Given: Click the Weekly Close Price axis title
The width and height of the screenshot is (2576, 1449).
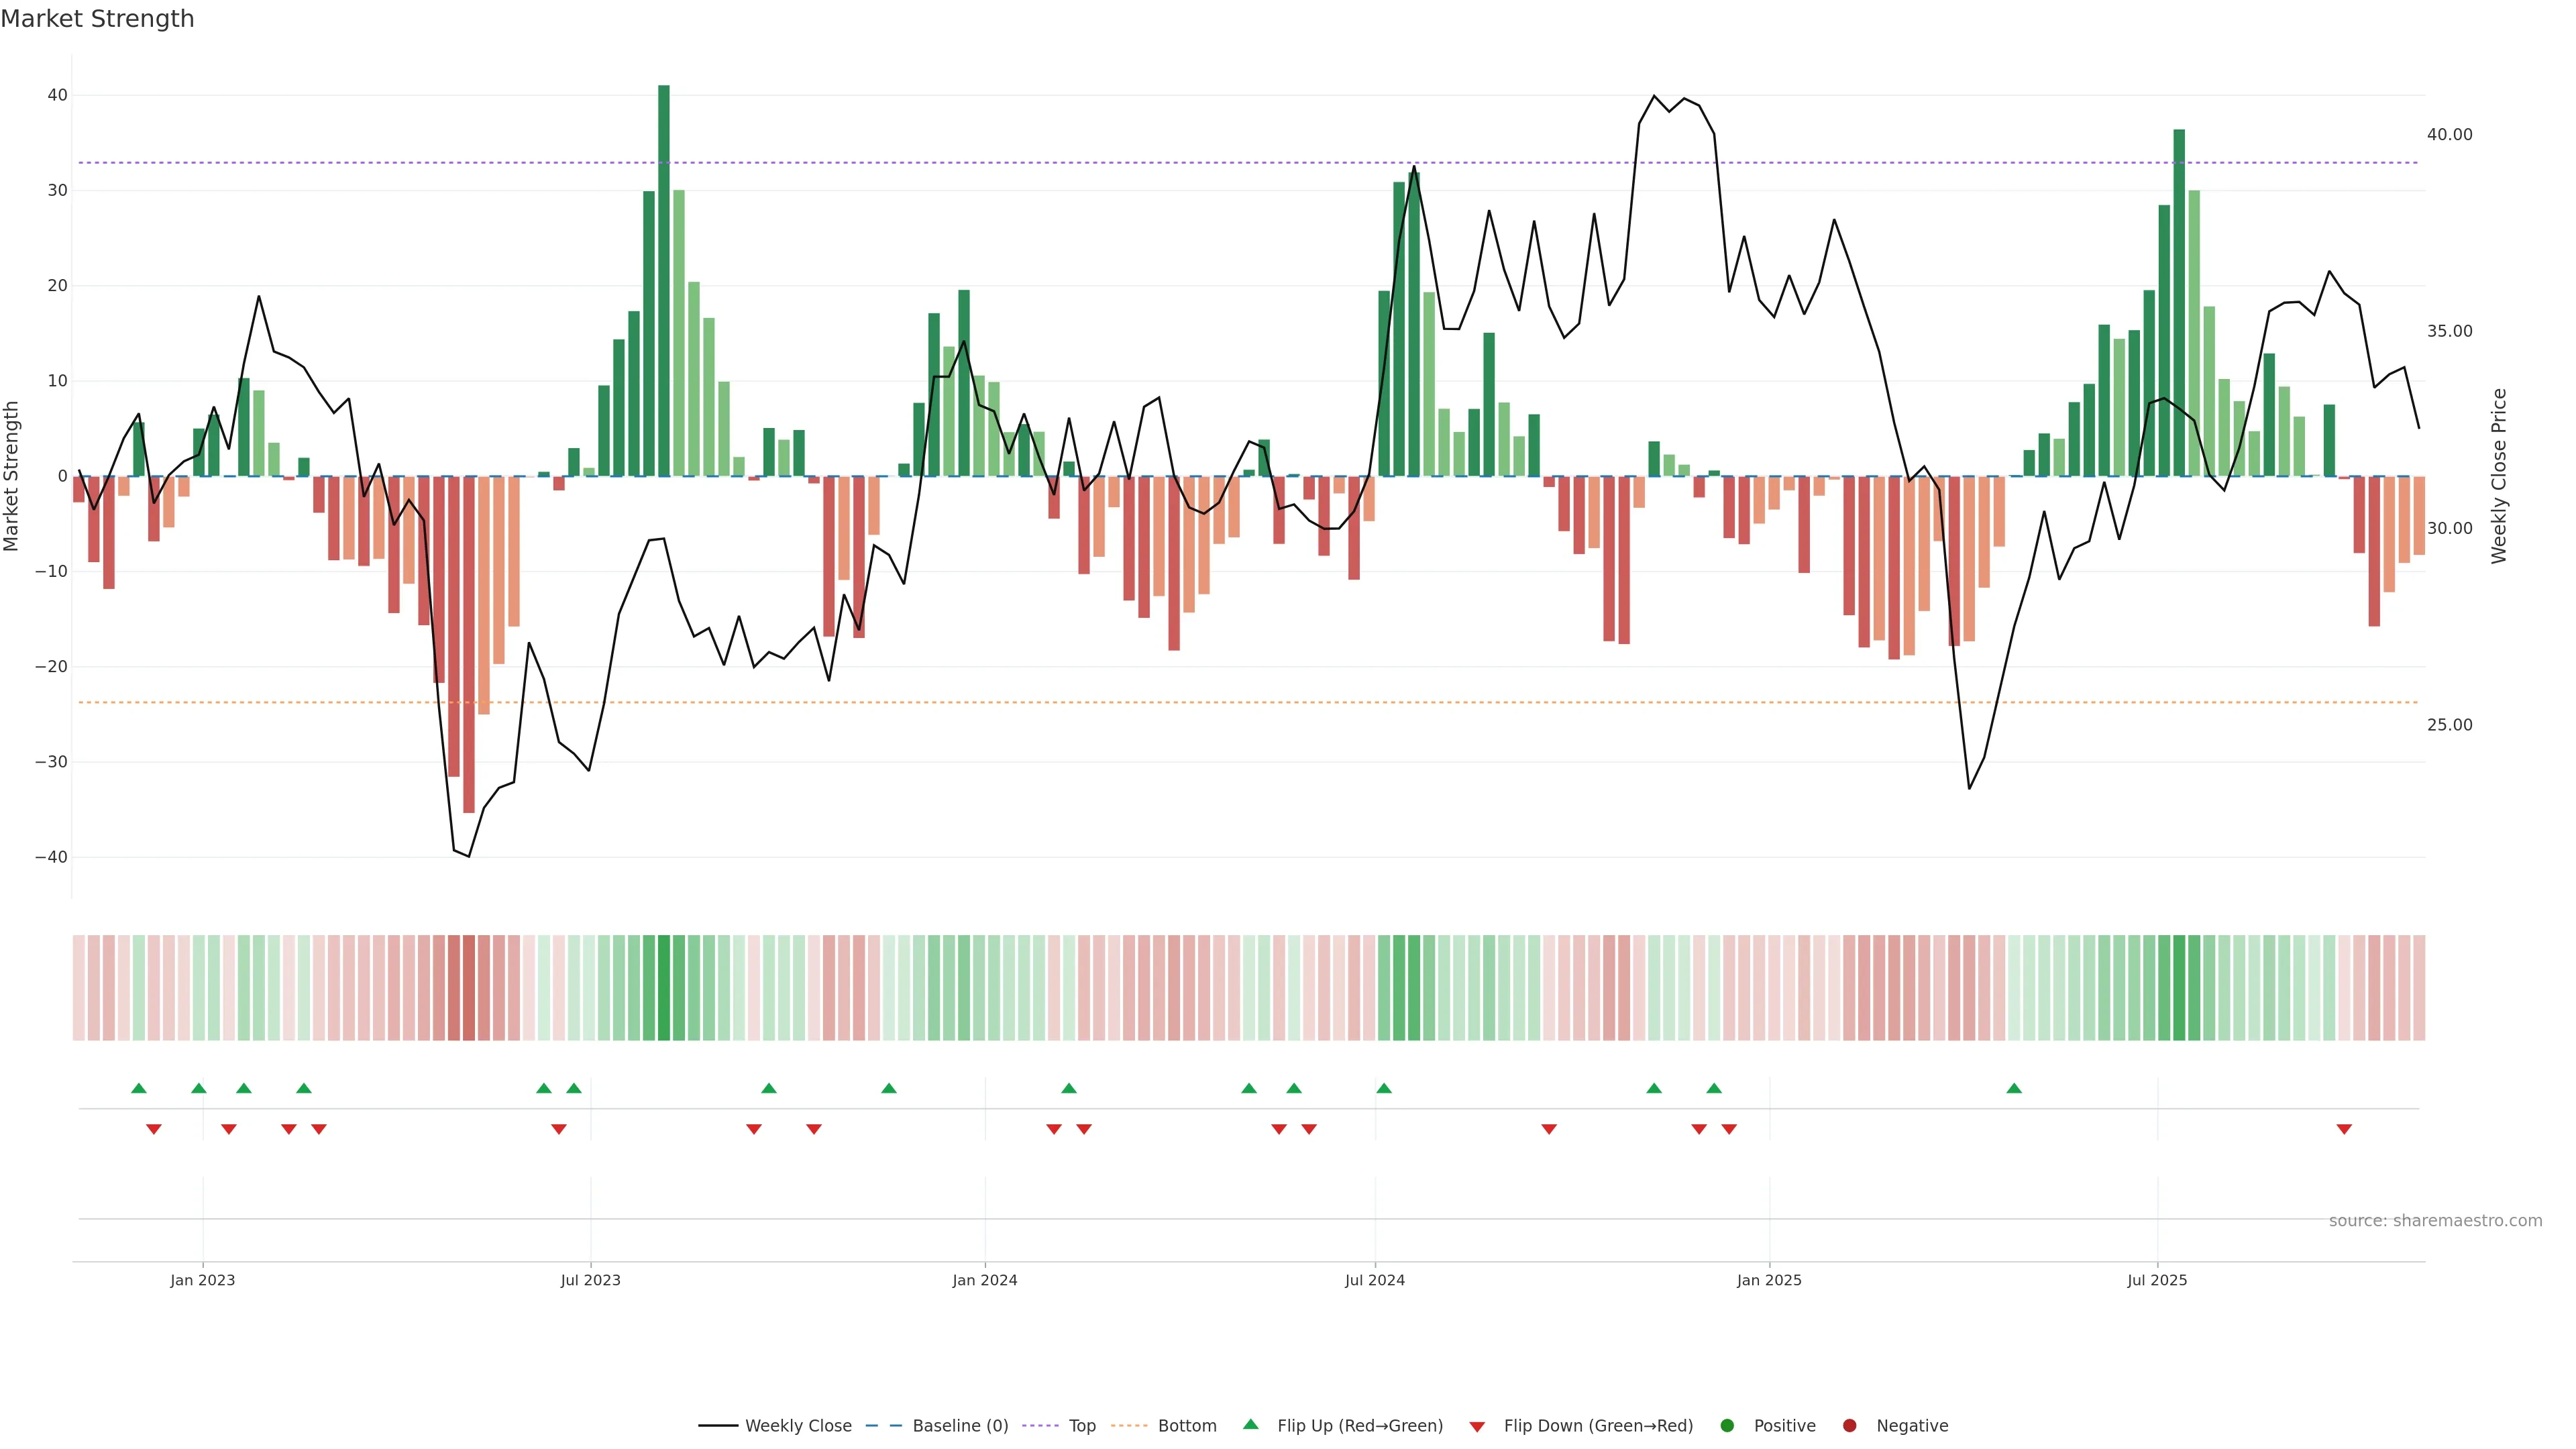Looking at the screenshot, I should pos(2499,476).
